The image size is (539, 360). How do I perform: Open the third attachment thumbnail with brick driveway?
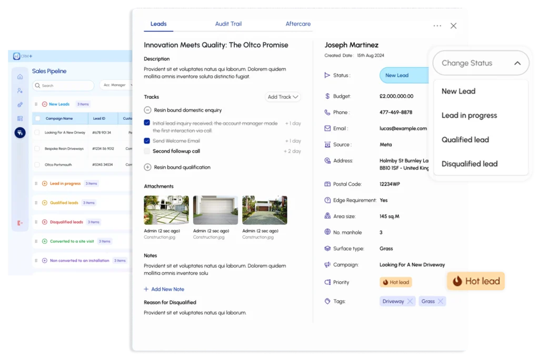tap(265, 210)
